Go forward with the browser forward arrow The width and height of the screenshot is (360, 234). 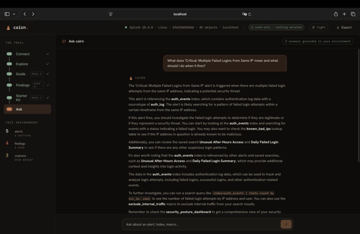[x=33, y=14]
